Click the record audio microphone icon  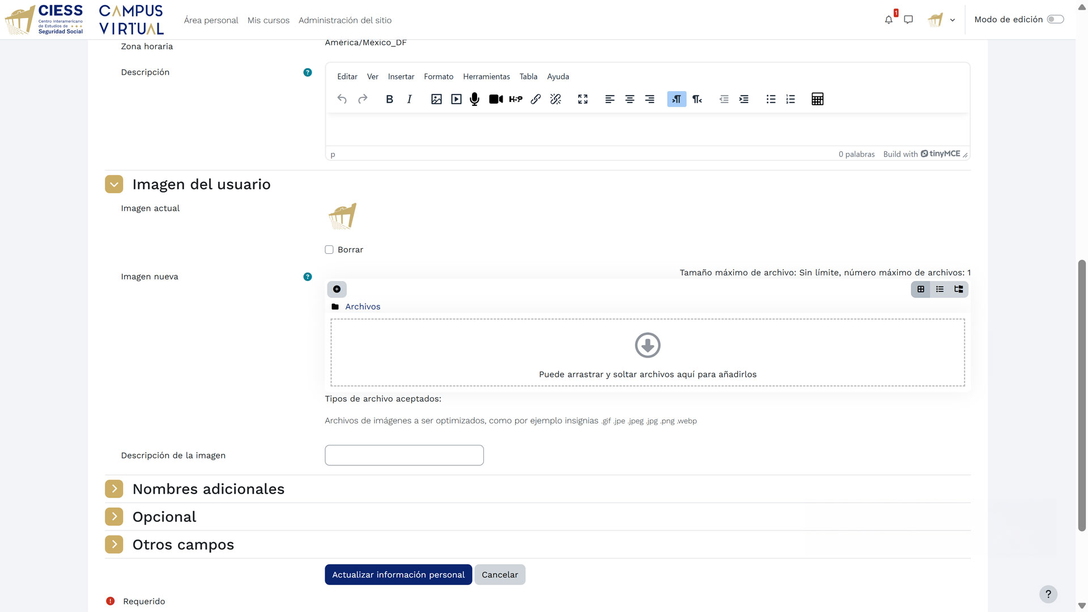tap(475, 99)
